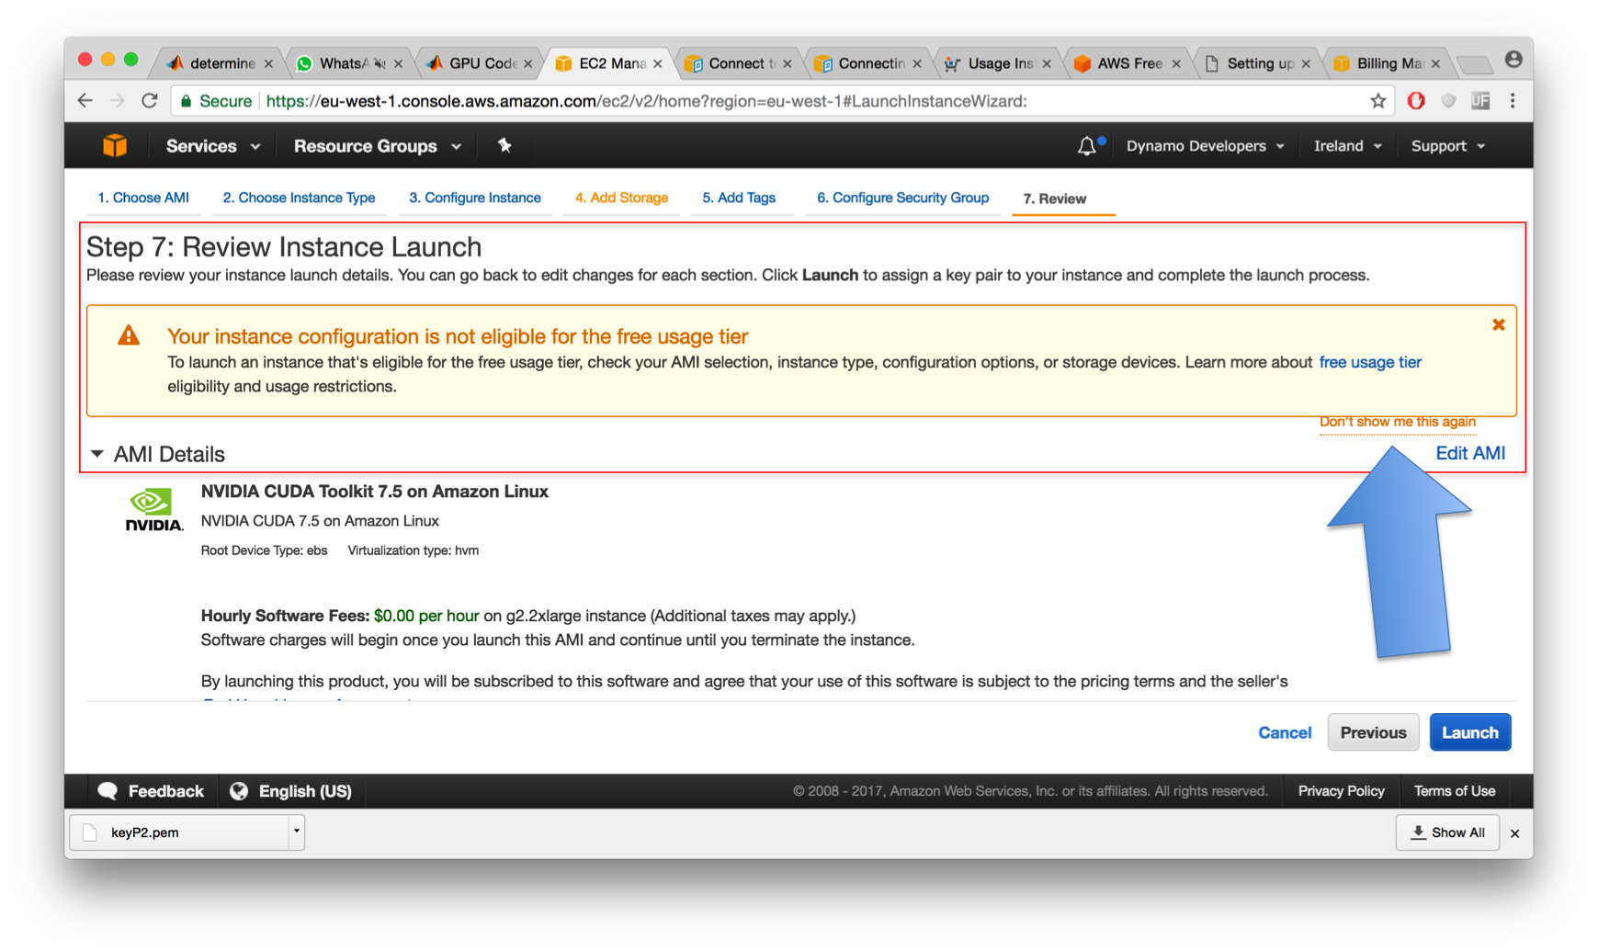Go to step 6 Configure Security Group
This screenshot has width=1598, height=951.
click(x=902, y=198)
